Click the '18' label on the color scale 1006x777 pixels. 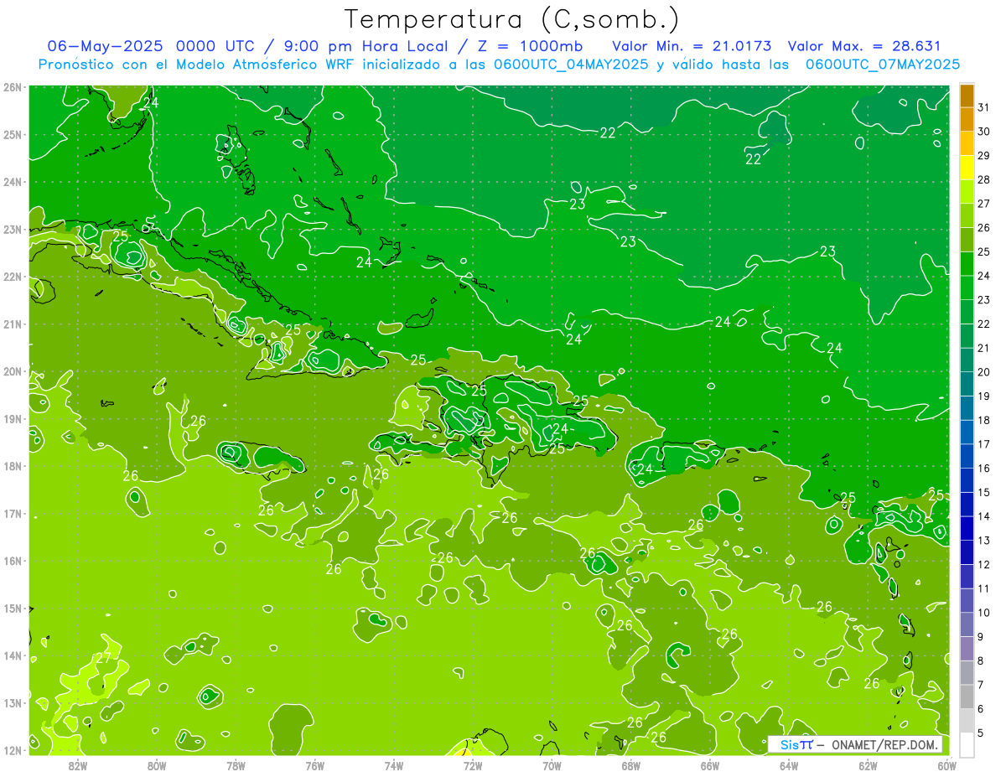click(x=983, y=420)
